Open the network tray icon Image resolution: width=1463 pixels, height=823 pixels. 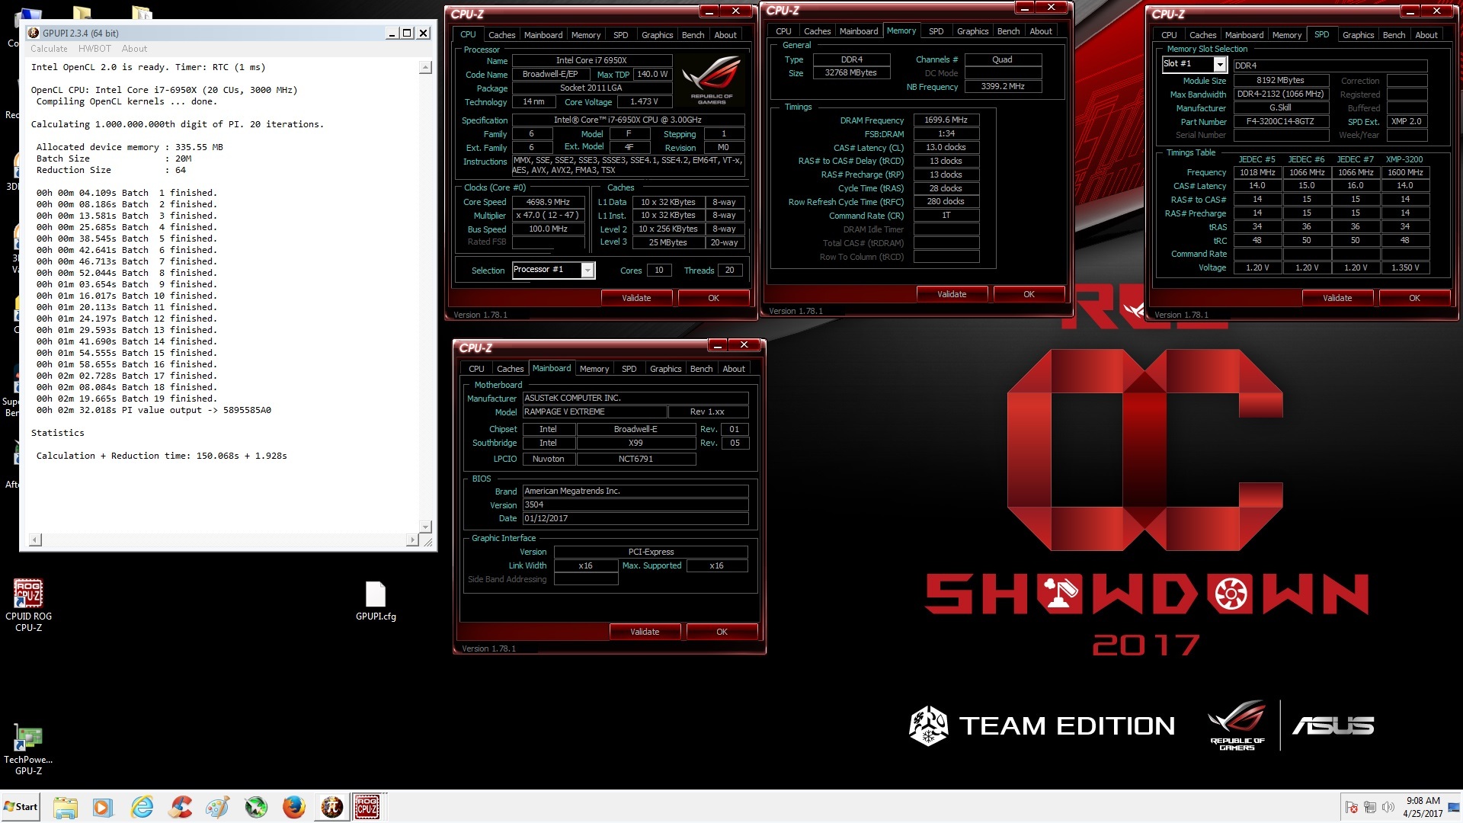(1370, 807)
